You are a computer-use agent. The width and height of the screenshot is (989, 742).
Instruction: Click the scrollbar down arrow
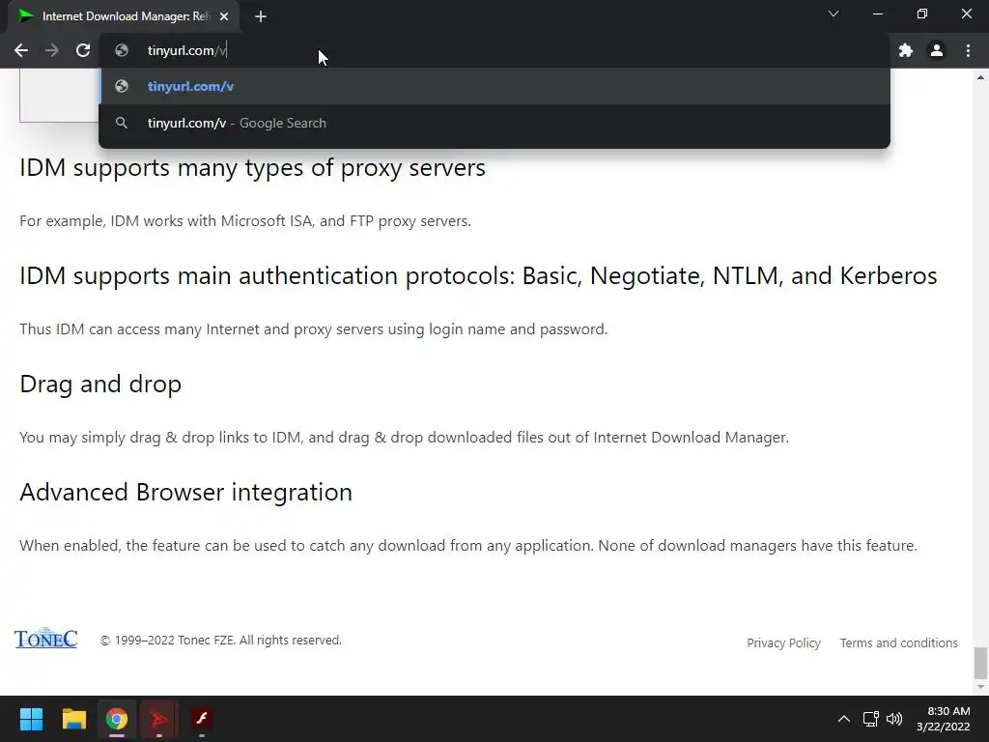pyautogui.click(x=980, y=687)
